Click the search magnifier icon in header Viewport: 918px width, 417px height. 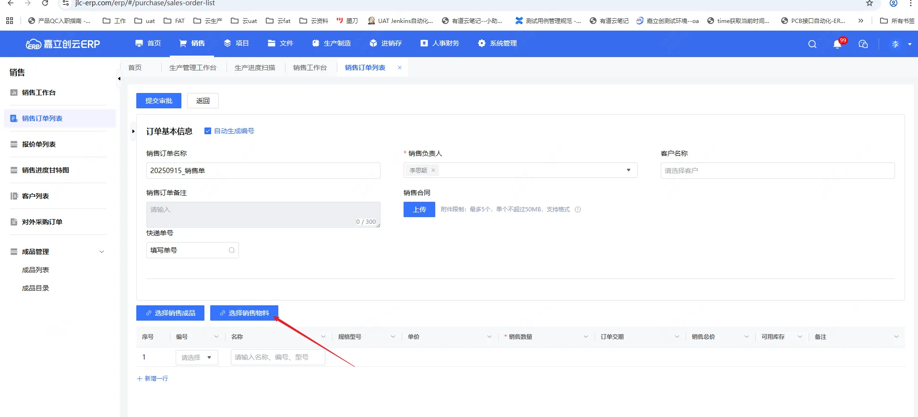pos(812,44)
